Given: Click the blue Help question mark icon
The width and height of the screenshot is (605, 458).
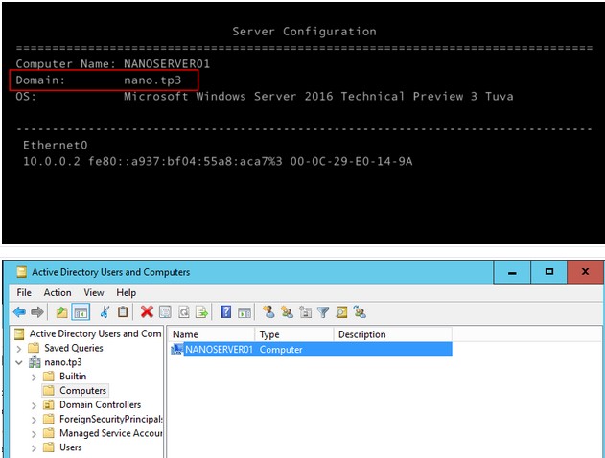Looking at the screenshot, I should click(x=225, y=311).
